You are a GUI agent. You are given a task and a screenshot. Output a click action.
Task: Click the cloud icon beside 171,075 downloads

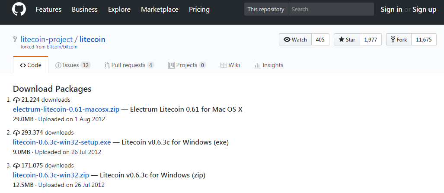(x=16, y=165)
